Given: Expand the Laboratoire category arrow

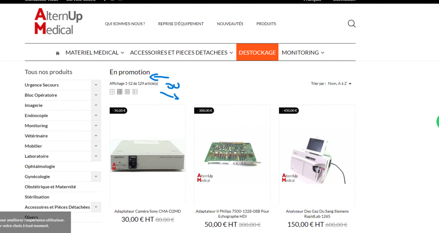Looking at the screenshot, I should tap(96, 156).
